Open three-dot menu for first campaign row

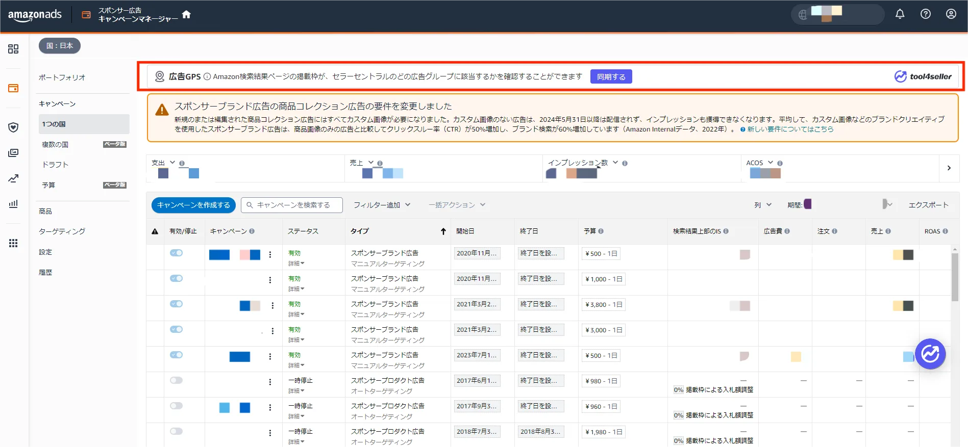coord(270,255)
